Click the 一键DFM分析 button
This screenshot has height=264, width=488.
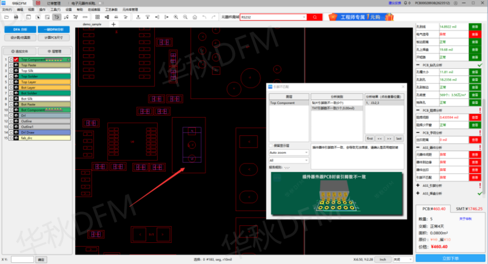click(x=53, y=29)
